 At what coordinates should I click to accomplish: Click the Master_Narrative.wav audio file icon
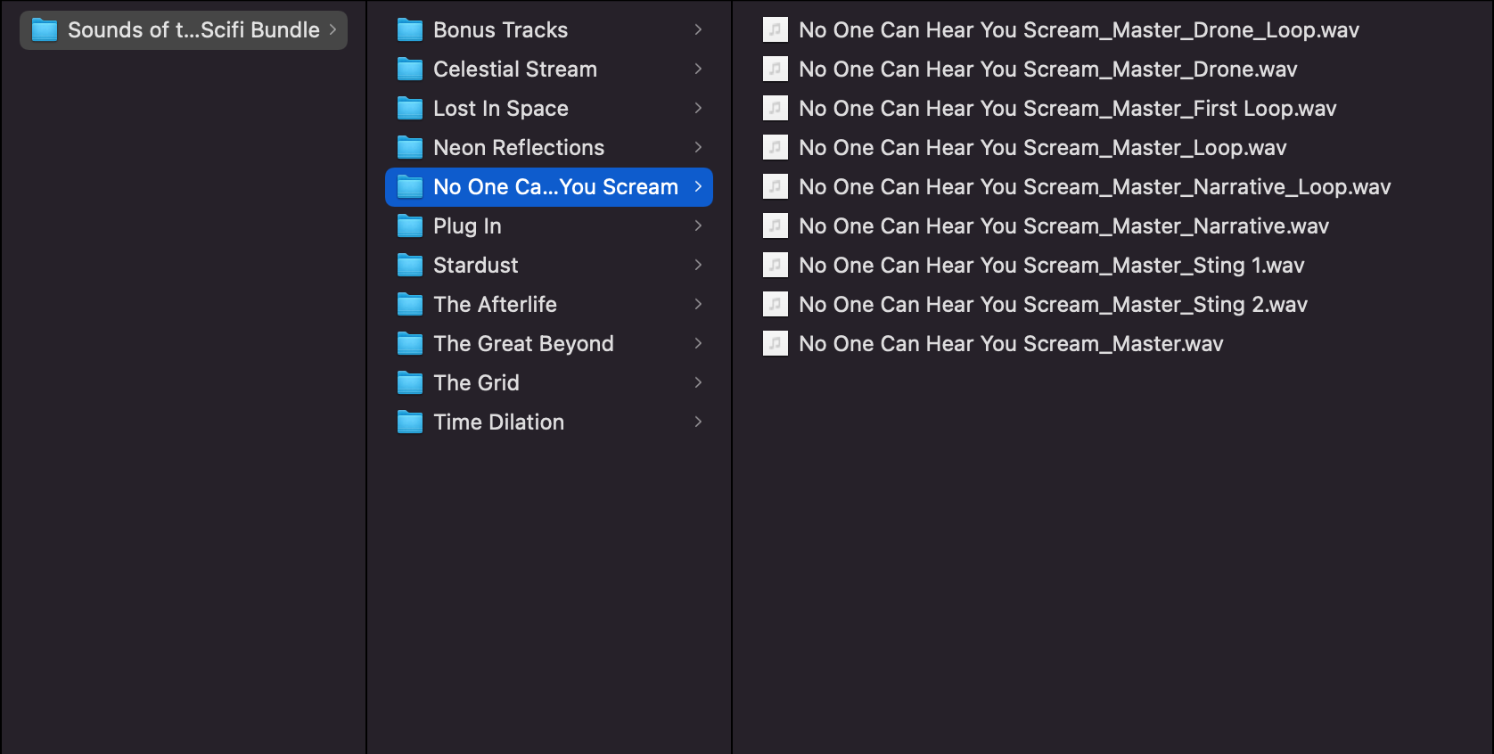pos(776,226)
